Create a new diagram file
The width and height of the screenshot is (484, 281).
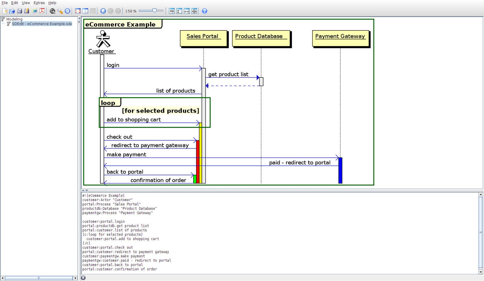click(x=5, y=11)
